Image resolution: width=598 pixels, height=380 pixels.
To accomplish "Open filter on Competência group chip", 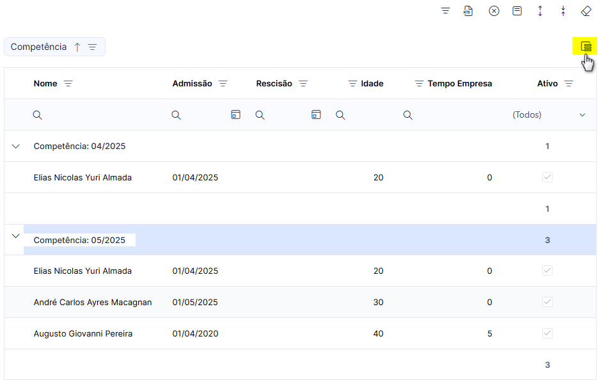I will point(92,47).
